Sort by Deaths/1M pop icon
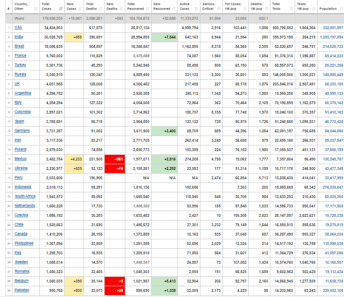Screen dimensions: 344x297 pyautogui.click(x=267, y=9)
